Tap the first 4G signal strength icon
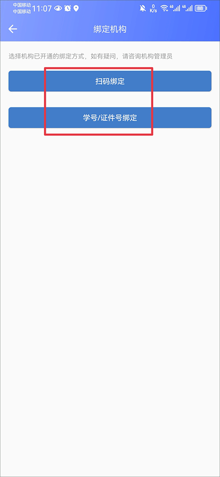Image resolution: width=220 pixels, height=477 pixels. click(x=175, y=9)
